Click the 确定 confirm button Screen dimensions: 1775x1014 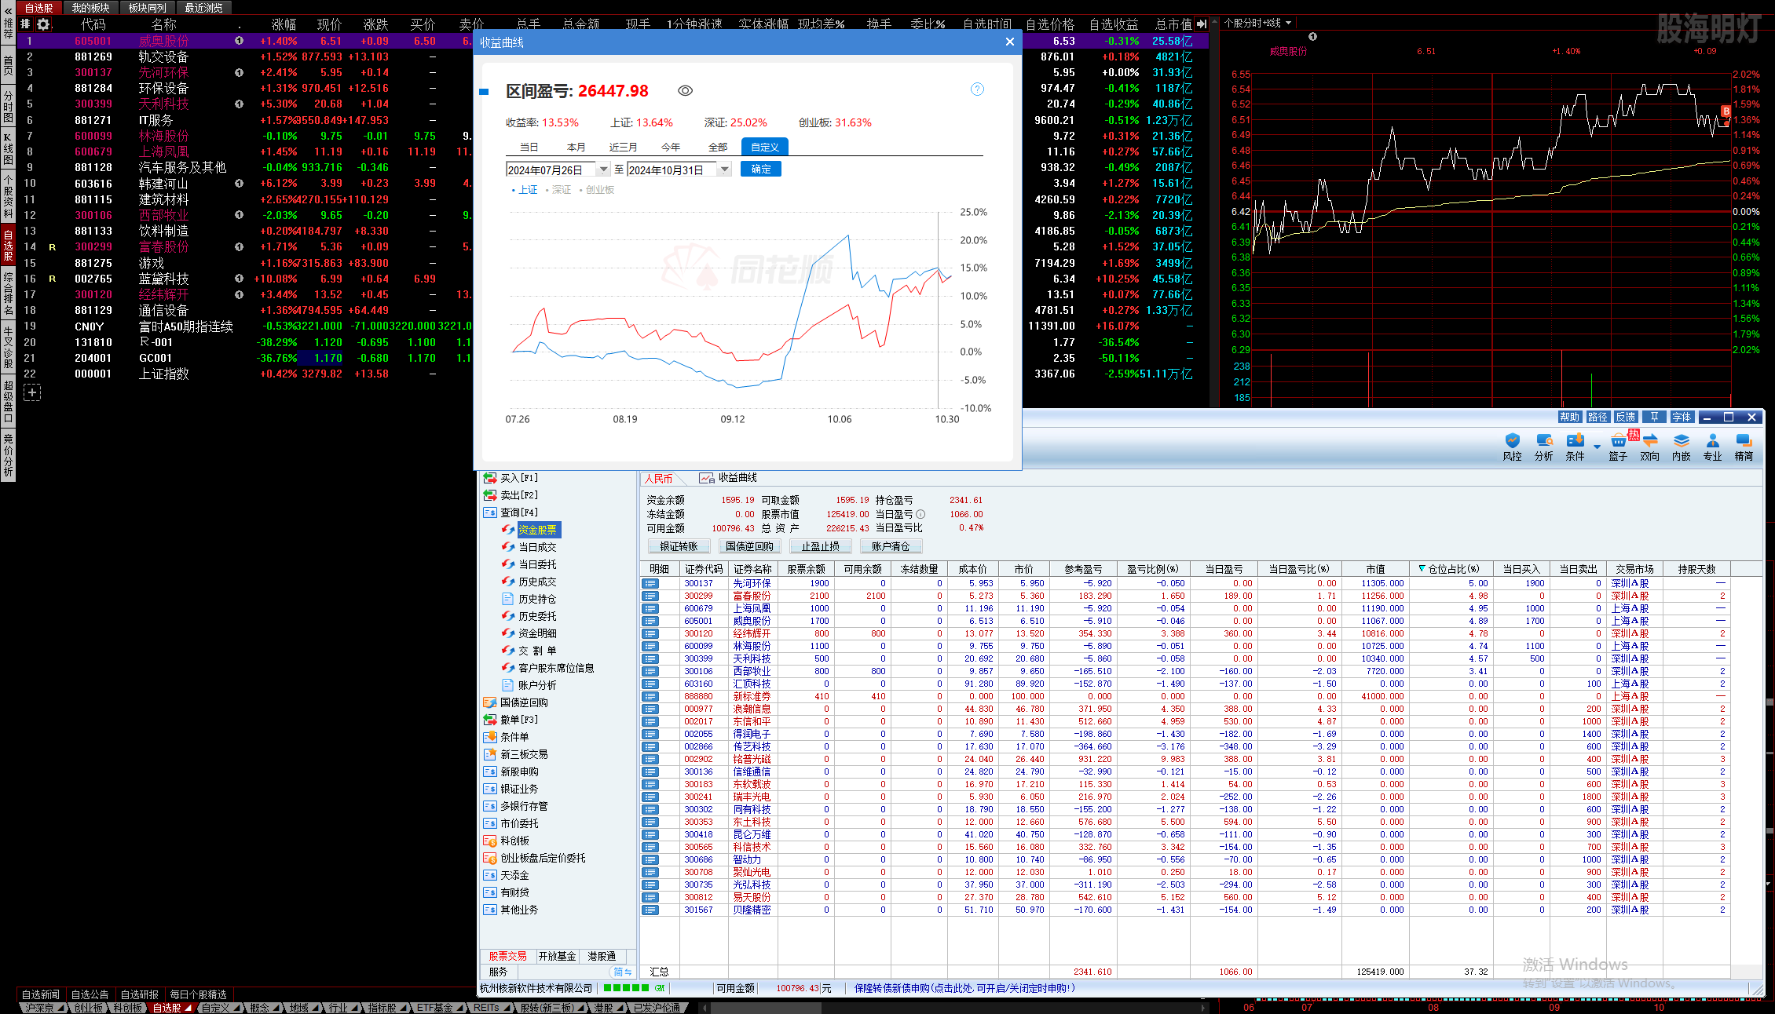[760, 170]
